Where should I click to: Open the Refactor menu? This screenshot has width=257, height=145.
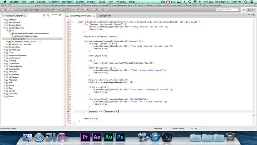click(53, 2)
